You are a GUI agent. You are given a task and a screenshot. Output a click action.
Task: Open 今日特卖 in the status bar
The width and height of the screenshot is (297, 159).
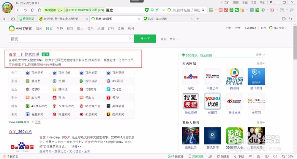tap(11, 156)
